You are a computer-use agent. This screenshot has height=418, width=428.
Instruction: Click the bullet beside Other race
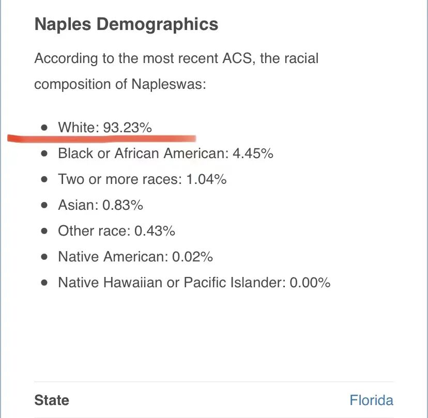[44, 231]
